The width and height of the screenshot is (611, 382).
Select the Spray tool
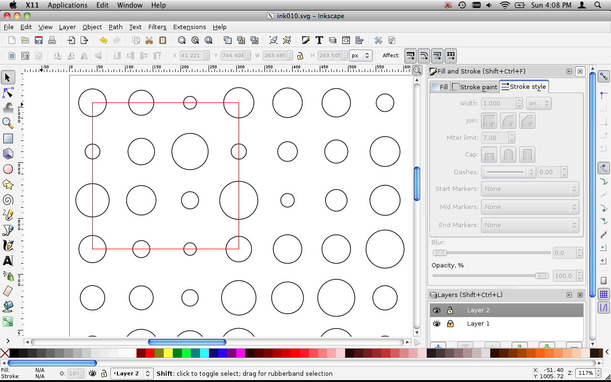click(x=8, y=276)
